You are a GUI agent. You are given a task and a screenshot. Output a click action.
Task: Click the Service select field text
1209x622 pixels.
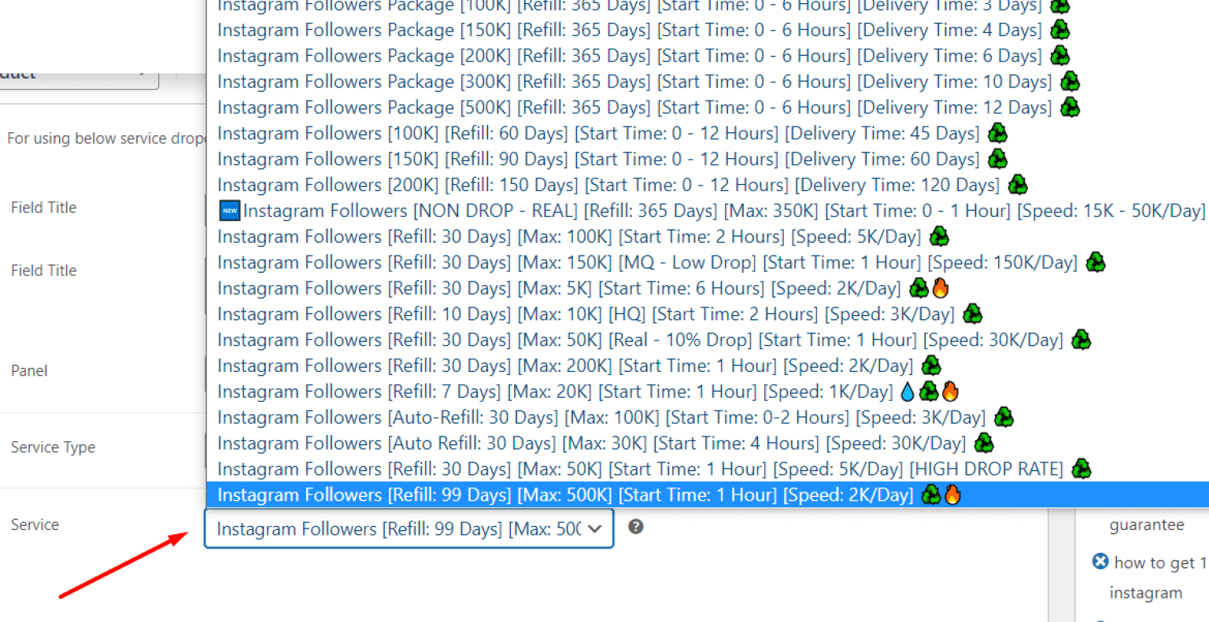[x=397, y=528]
